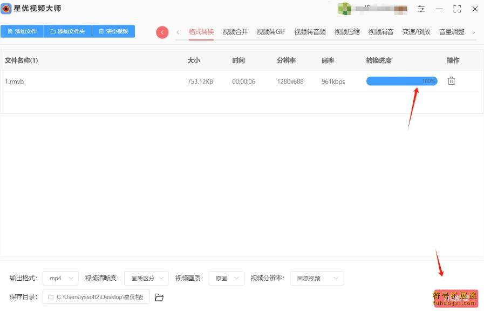Click the 添加文件 button

[x=22, y=31]
